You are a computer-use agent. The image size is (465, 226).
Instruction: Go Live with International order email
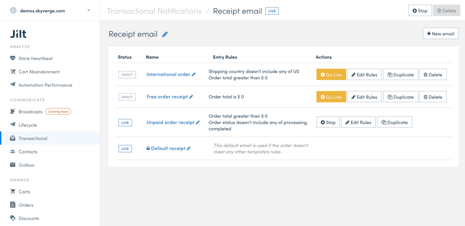331,75
